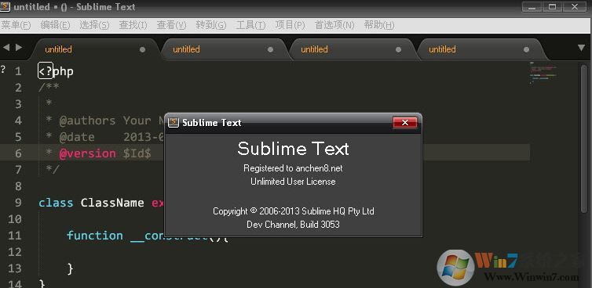
Task: Click the Sublime Text dialog title icon
Action: tap(174, 122)
